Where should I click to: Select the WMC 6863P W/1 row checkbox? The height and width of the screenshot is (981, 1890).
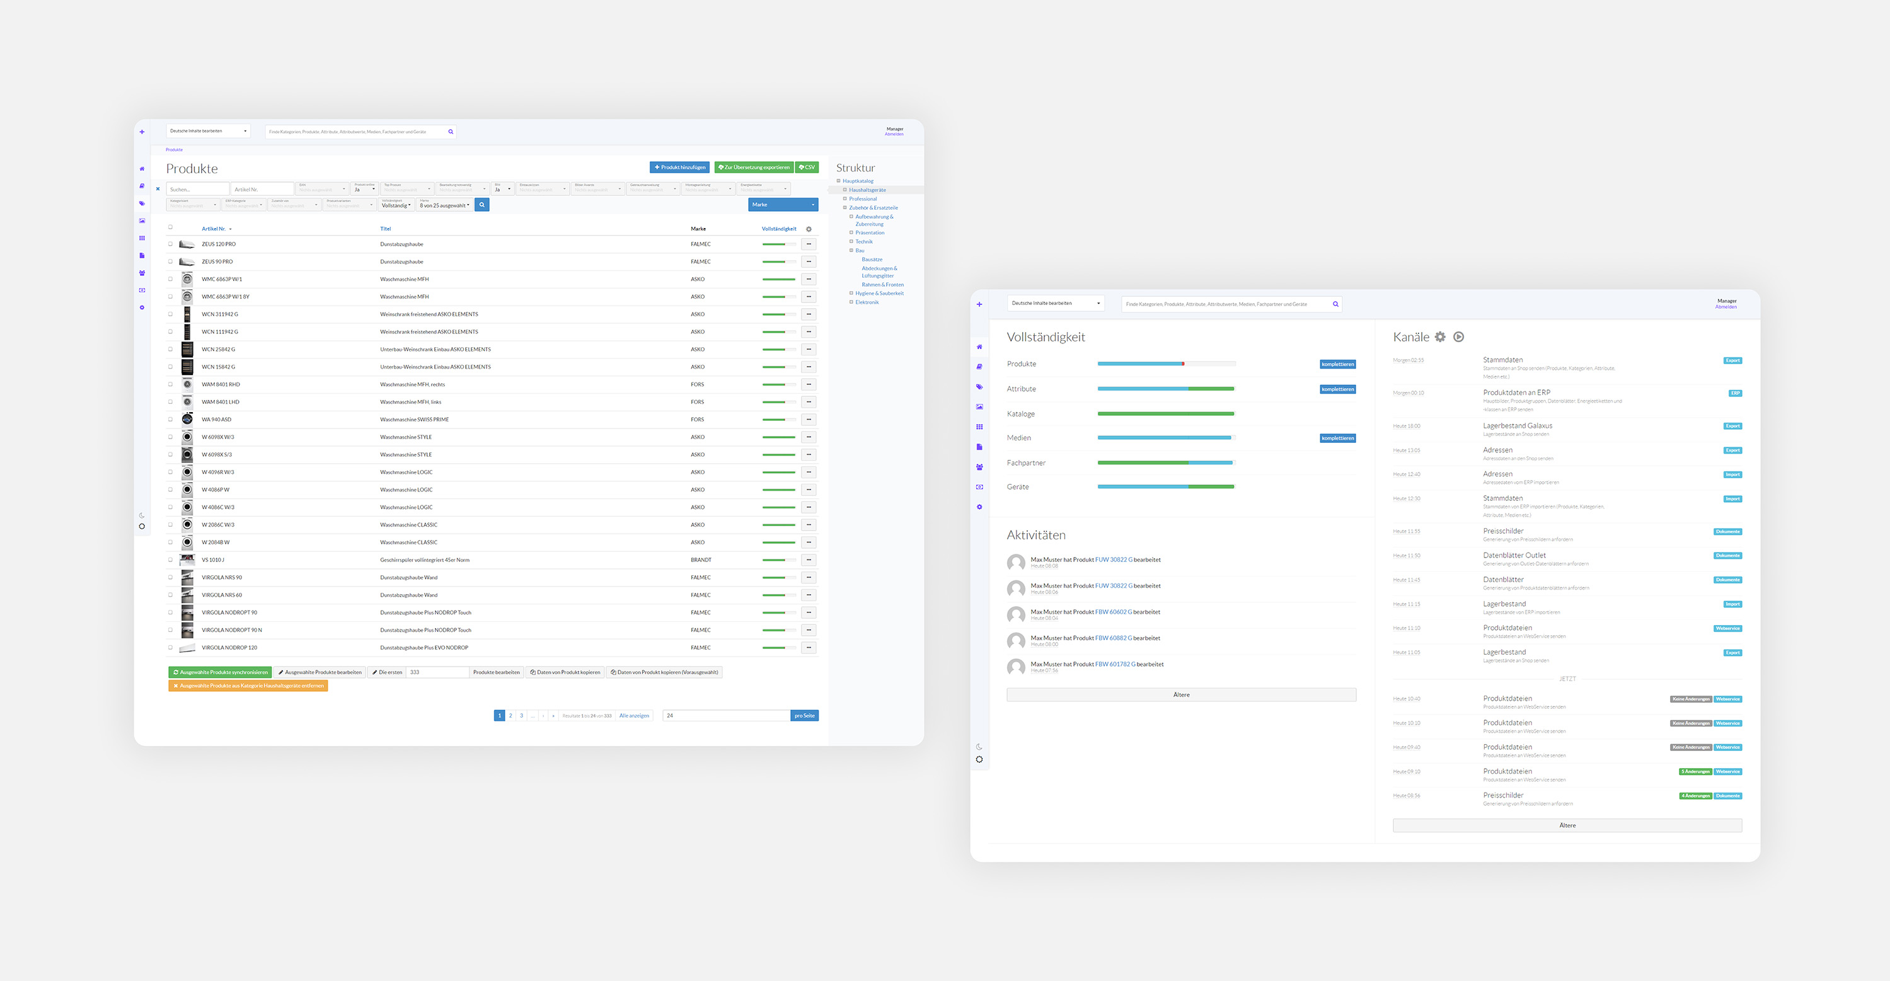click(170, 280)
